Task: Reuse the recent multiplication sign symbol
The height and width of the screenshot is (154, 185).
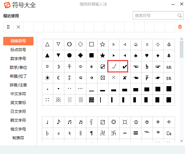Action: [x=19, y=27]
